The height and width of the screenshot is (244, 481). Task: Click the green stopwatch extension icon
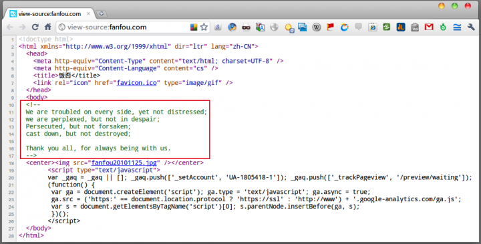click(443, 27)
